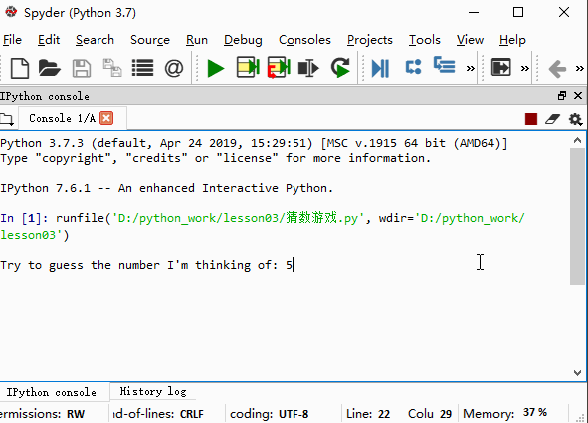Open the Edit menu
Image resolution: width=588 pixels, height=423 pixels.
coord(49,40)
